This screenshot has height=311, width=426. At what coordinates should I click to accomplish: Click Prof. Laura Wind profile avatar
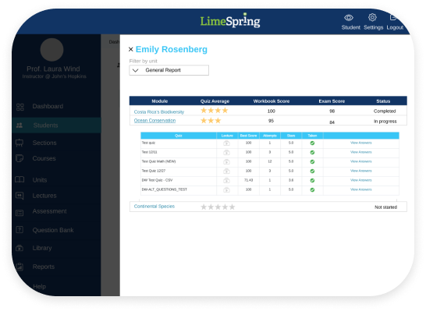point(51,50)
